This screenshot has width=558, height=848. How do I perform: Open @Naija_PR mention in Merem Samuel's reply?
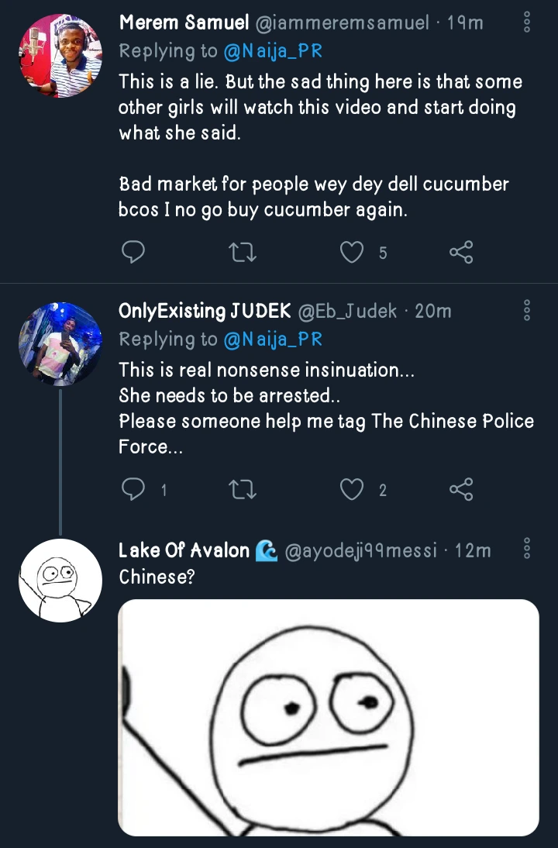(x=272, y=50)
